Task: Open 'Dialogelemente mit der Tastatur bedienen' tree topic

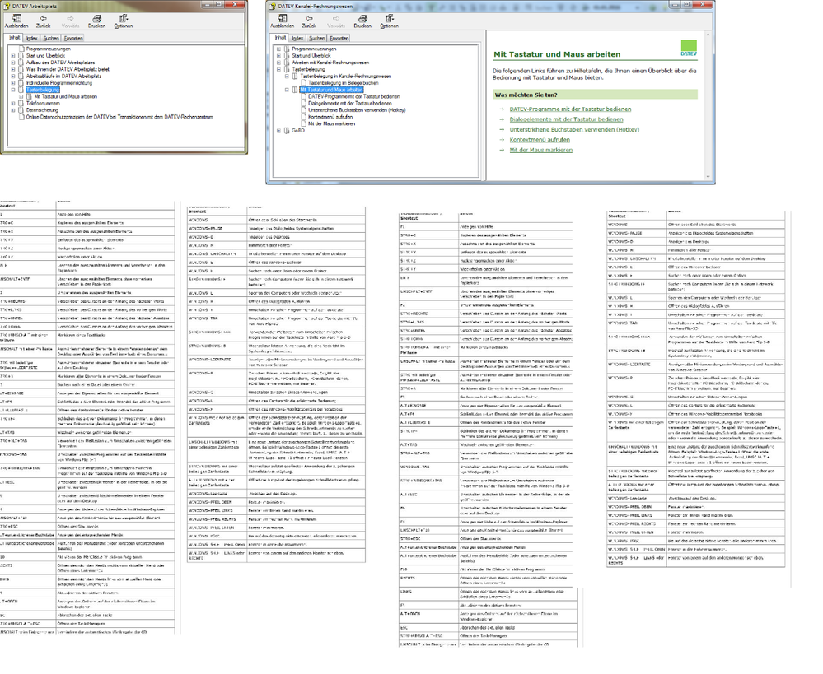Action: [349, 104]
